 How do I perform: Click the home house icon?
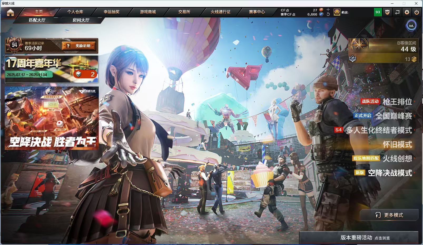pyautogui.click(x=10, y=12)
